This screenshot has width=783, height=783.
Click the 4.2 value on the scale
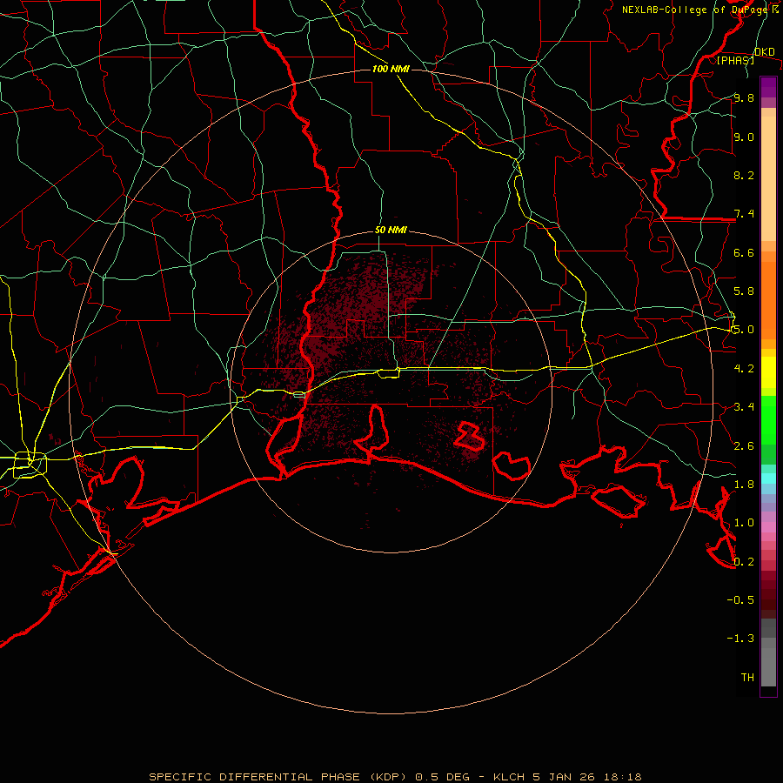[744, 369]
